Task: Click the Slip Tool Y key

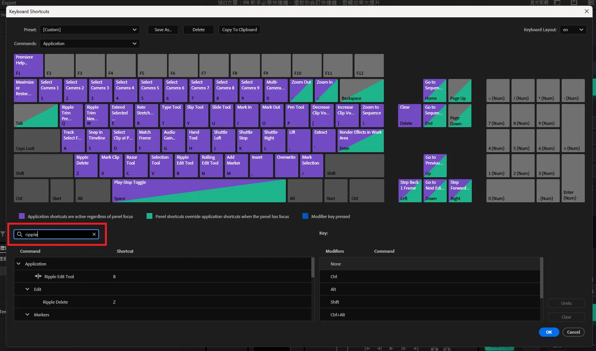Action: (197, 116)
